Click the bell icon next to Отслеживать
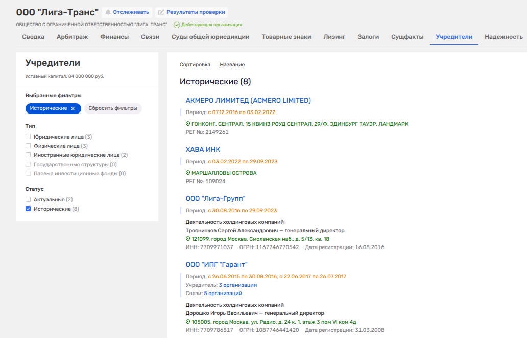Image resolution: width=527 pixels, height=338 pixels. click(108, 12)
